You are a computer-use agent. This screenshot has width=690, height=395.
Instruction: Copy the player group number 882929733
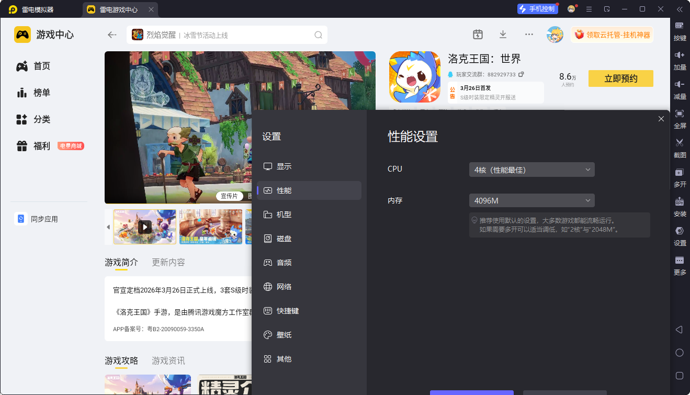click(521, 74)
